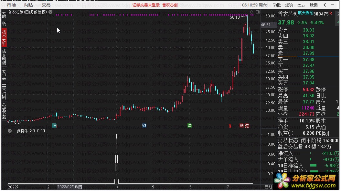Click the 涨 event marker on chart

click(x=241, y=126)
